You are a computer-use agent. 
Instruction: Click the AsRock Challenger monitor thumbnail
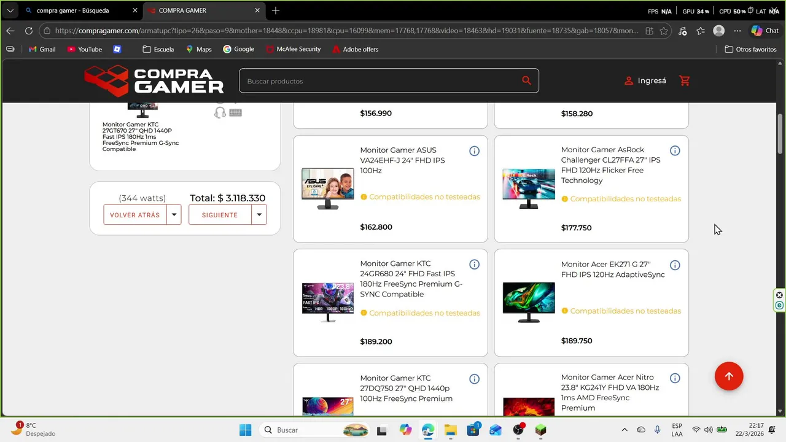[529, 188]
